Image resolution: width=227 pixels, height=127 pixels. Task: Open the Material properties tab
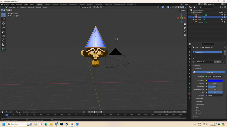coord(189,94)
